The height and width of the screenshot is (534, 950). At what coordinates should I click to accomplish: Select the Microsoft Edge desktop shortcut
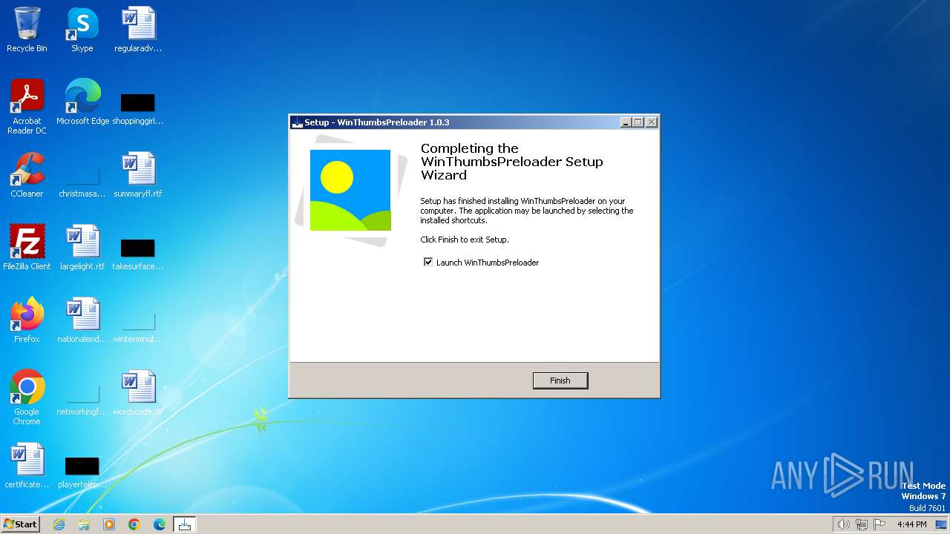(82, 102)
